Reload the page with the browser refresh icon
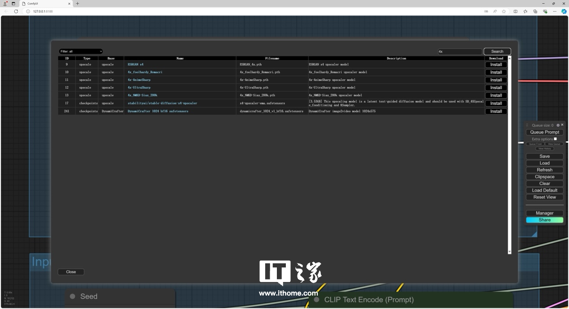 point(16,11)
